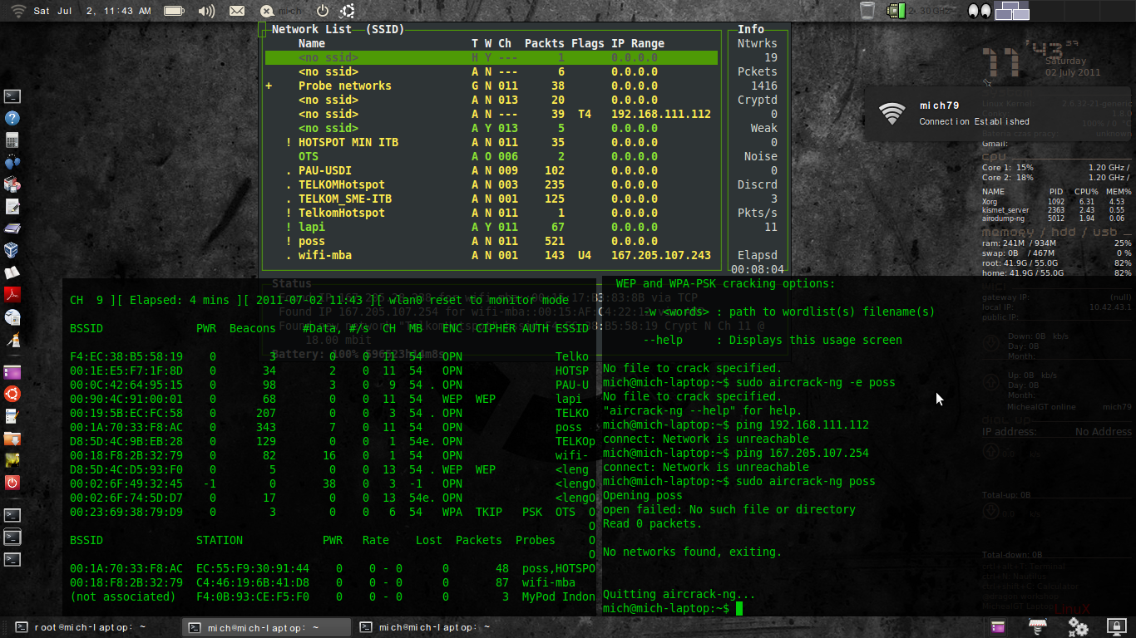Click the eyes applet in top panel

click(980, 11)
